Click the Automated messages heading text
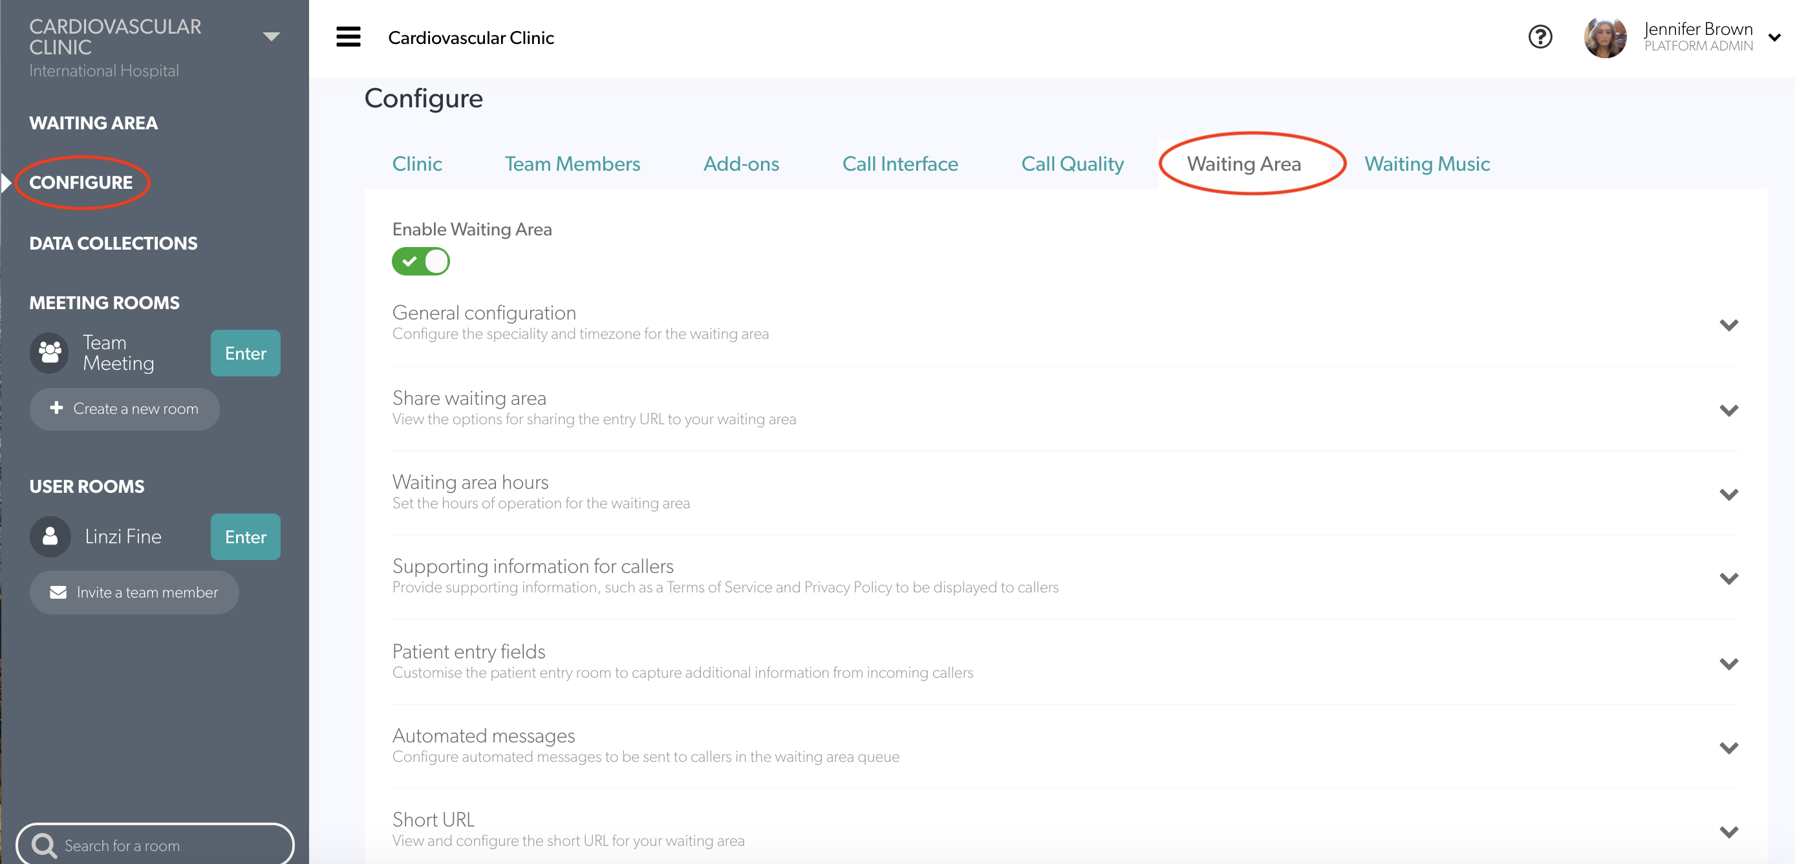Screen dimensions: 1795x864 click(x=483, y=736)
